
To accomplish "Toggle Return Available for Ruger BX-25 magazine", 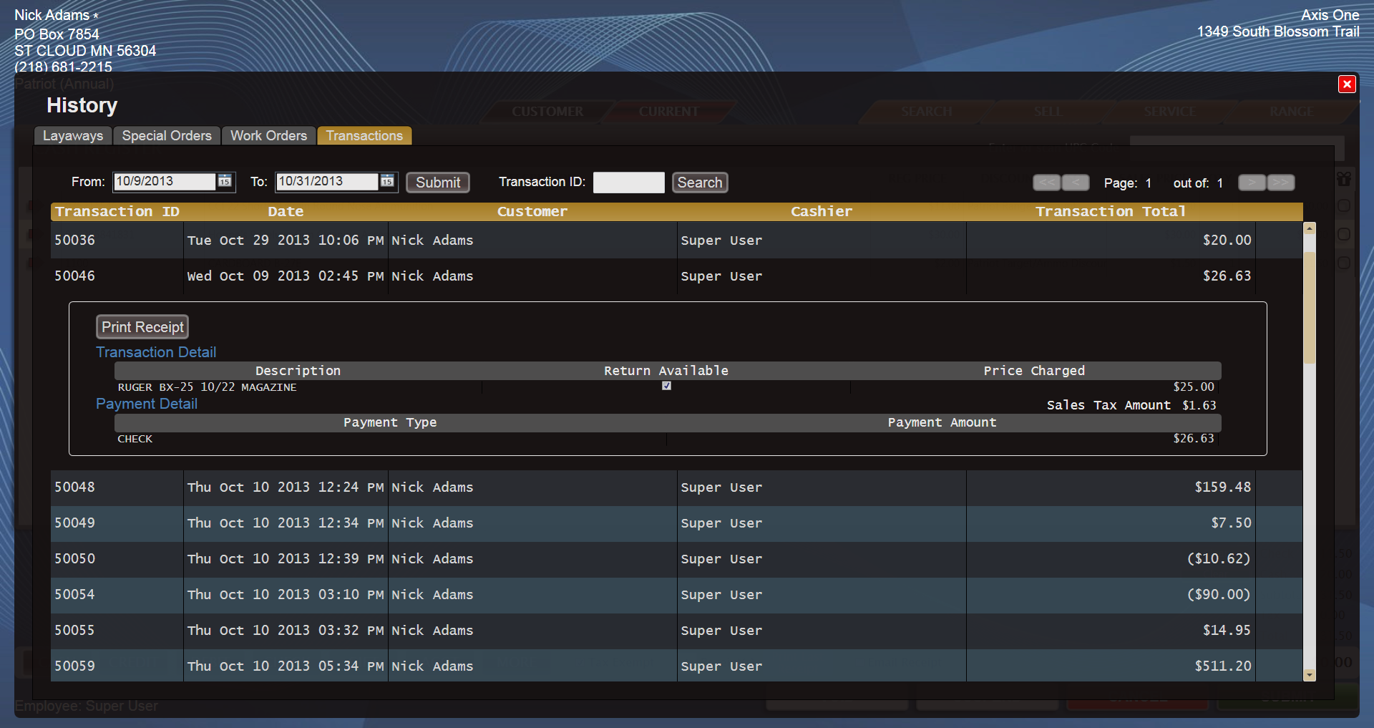I will click(666, 386).
